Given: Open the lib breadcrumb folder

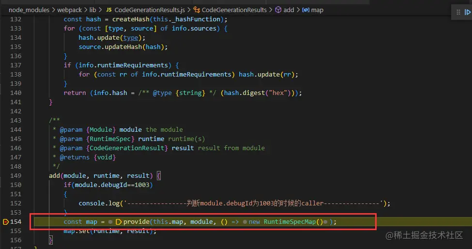Looking at the screenshot, I should click(93, 10).
